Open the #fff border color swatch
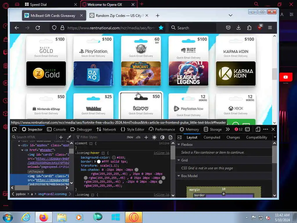 99,161
